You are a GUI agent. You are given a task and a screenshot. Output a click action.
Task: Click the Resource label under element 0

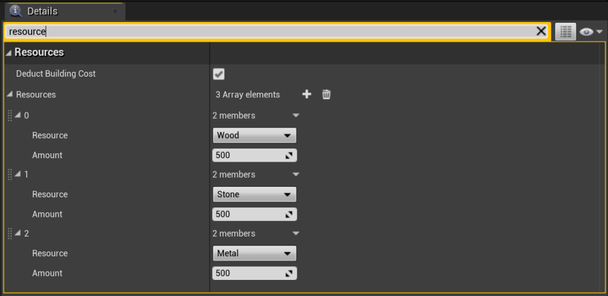pyautogui.click(x=50, y=136)
